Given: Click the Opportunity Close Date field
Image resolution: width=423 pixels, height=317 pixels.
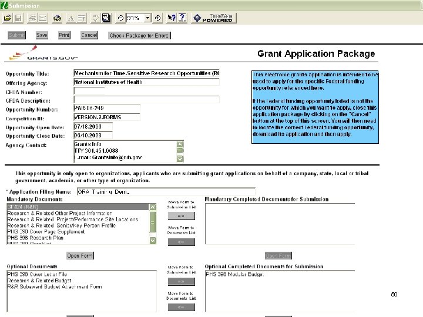Looking at the screenshot, I should [93, 136].
